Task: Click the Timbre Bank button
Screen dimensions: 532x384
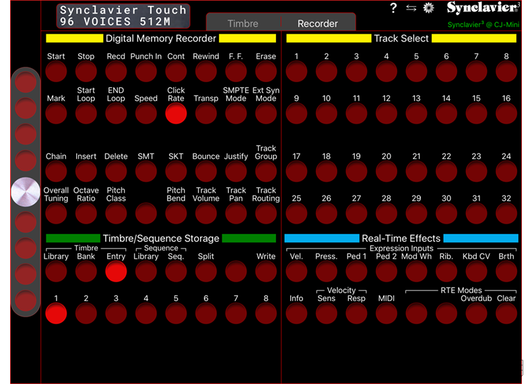Action: [86, 271]
